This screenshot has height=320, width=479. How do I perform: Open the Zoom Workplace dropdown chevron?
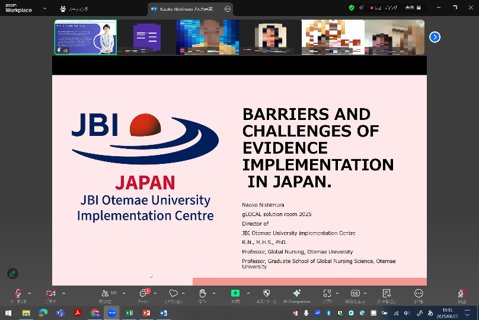[45, 8]
